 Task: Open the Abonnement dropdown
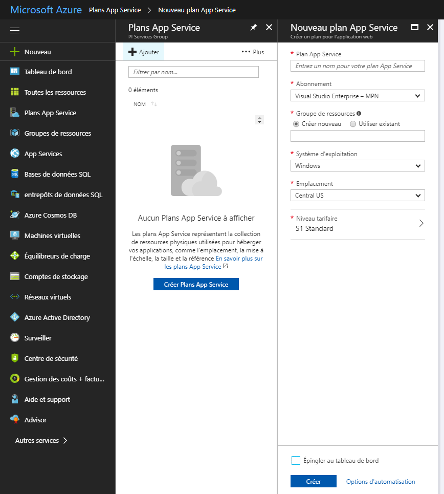[358, 96]
